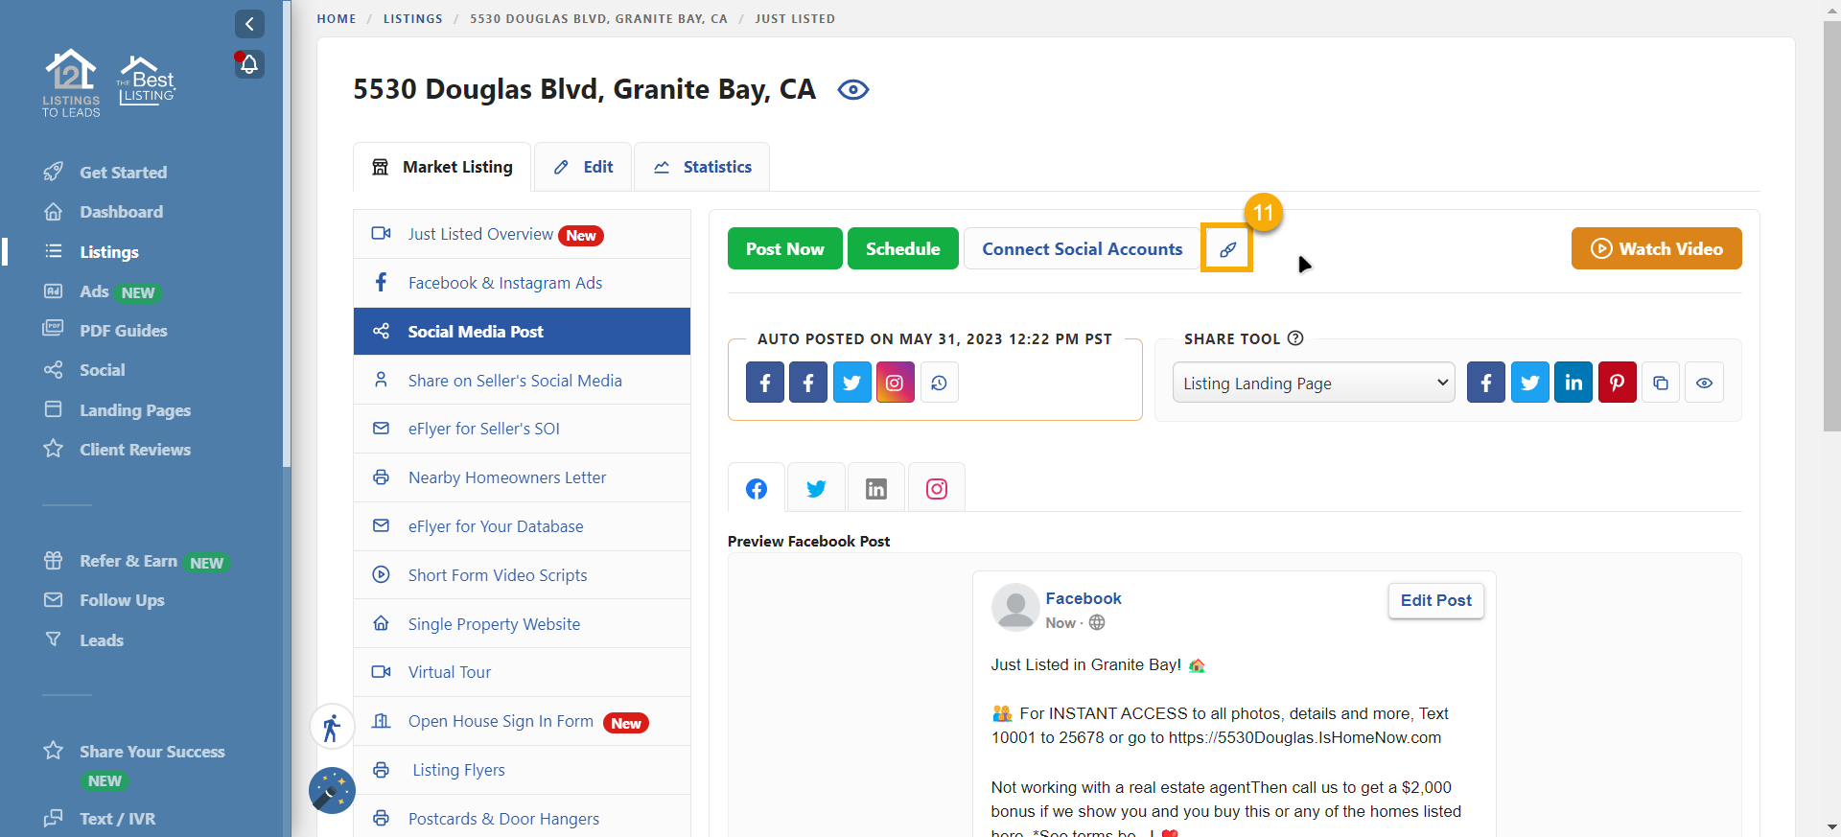
Task: Open the Listing Landing Page dropdown
Action: 1313,383
